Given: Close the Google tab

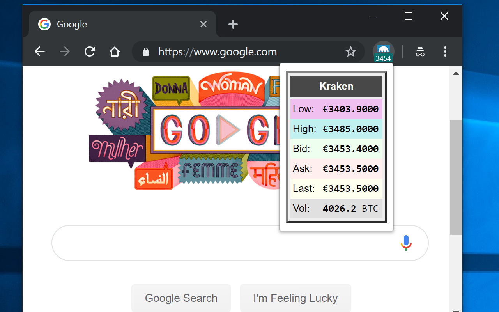Looking at the screenshot, I should click(x=203, y=24).
